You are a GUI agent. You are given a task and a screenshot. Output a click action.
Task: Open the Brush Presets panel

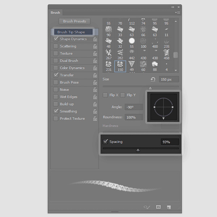coord(75,21)
